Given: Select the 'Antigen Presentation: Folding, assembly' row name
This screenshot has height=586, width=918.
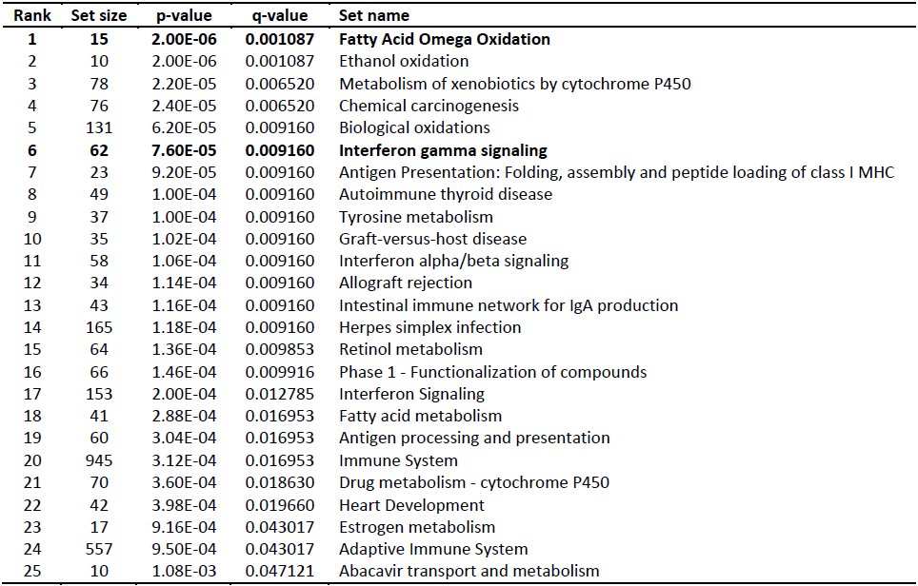Looking at the screenshot, I should click(x=616, y=172).
